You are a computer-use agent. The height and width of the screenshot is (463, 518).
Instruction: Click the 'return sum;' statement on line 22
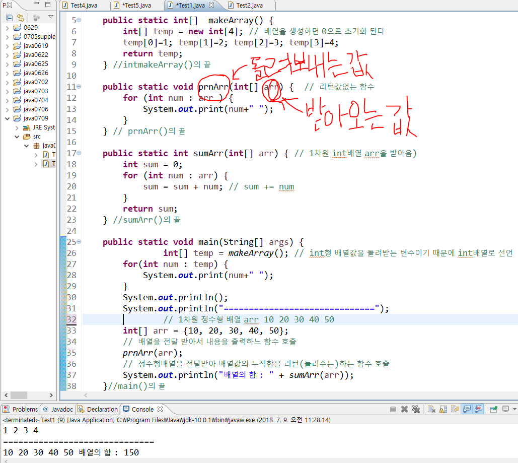[x=150, y=209]
